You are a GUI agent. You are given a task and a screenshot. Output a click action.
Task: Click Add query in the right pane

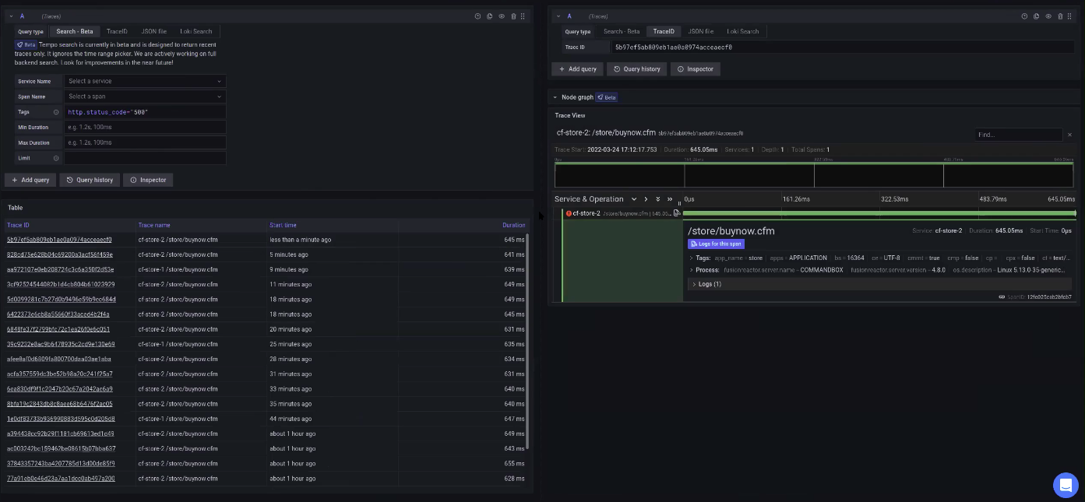point(577,69)
